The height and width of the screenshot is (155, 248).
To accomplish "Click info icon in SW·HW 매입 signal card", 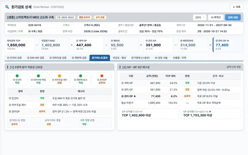I will [32, 80].
